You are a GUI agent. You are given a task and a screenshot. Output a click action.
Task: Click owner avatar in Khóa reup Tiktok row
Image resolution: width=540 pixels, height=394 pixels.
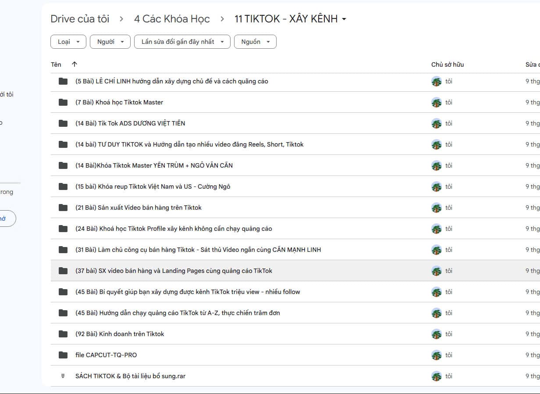click(436, 186)
